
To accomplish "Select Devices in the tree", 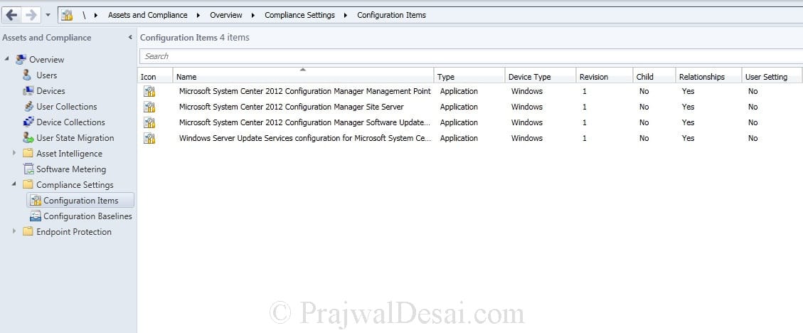I will [50, 90].
